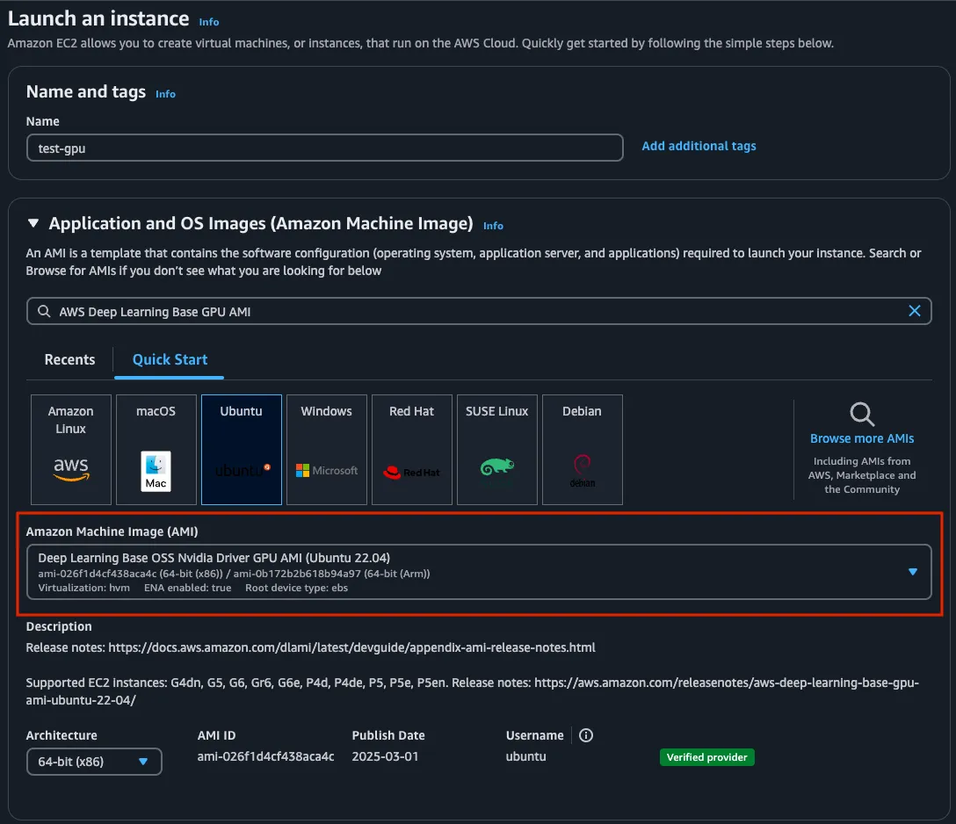
Task: Click Add additional tags
Action: tap(699, 146)
